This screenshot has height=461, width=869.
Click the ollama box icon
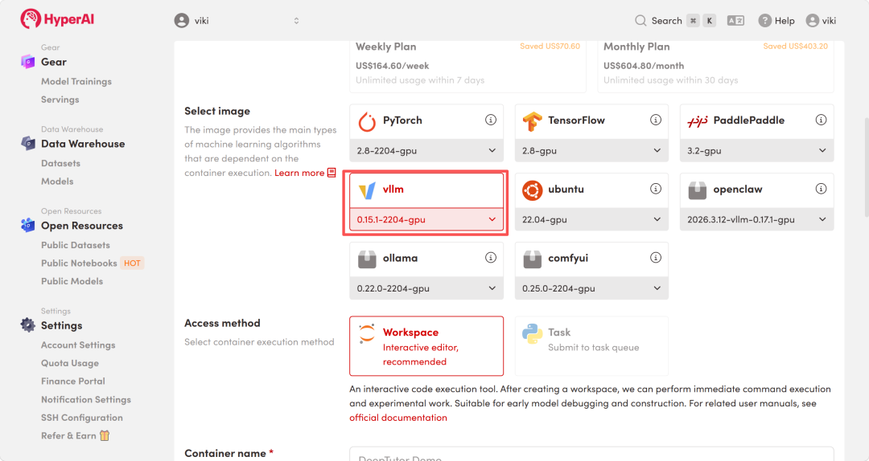point(367,259)
